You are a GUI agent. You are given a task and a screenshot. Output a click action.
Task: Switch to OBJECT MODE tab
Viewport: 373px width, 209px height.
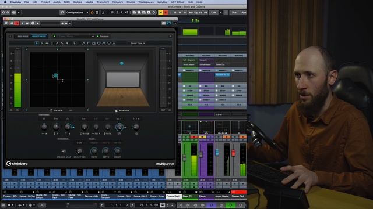pos(39,36)
